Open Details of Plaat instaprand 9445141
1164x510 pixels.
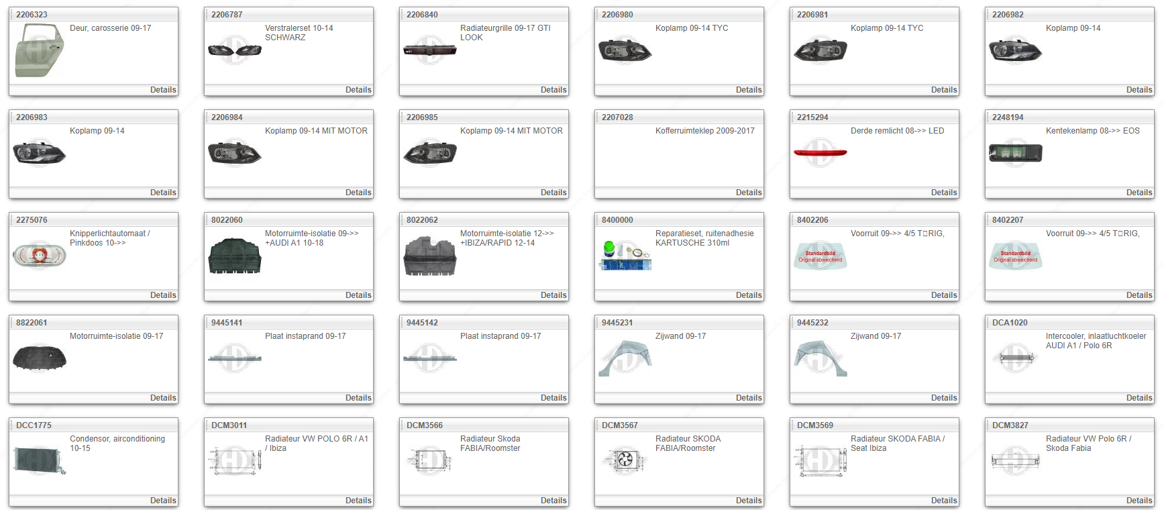tap(358, 398)
